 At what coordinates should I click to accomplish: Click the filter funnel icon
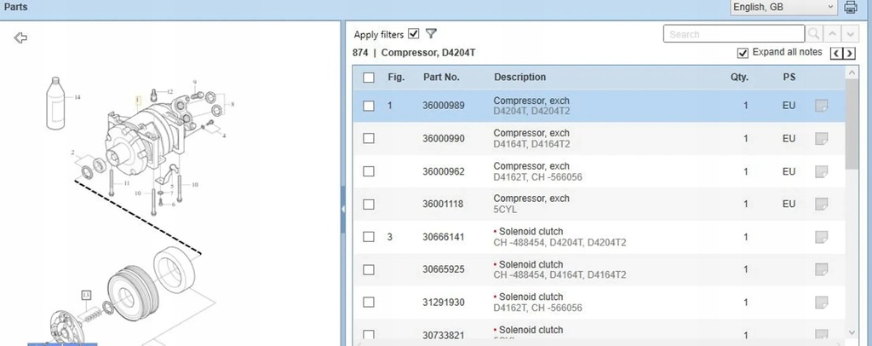[x=431, y=34]
